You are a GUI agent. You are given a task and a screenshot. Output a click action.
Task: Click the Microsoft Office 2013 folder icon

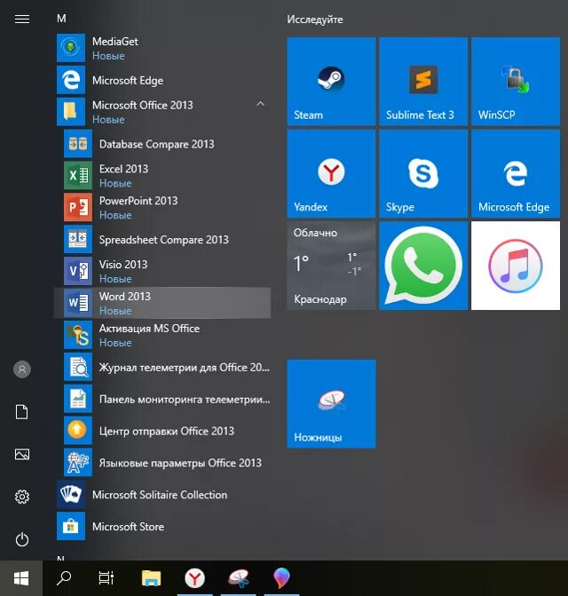click(x=71, y=112)
